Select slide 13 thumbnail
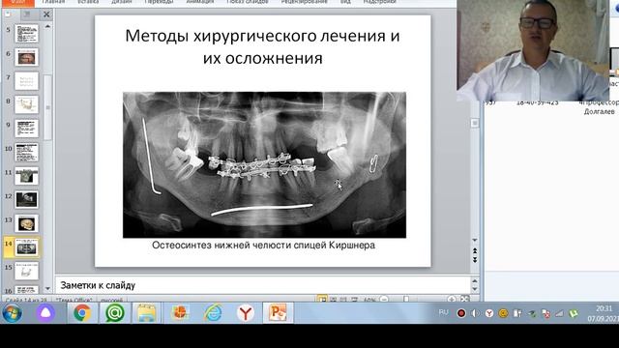This screenshot has width=619, height=348. 26,223
